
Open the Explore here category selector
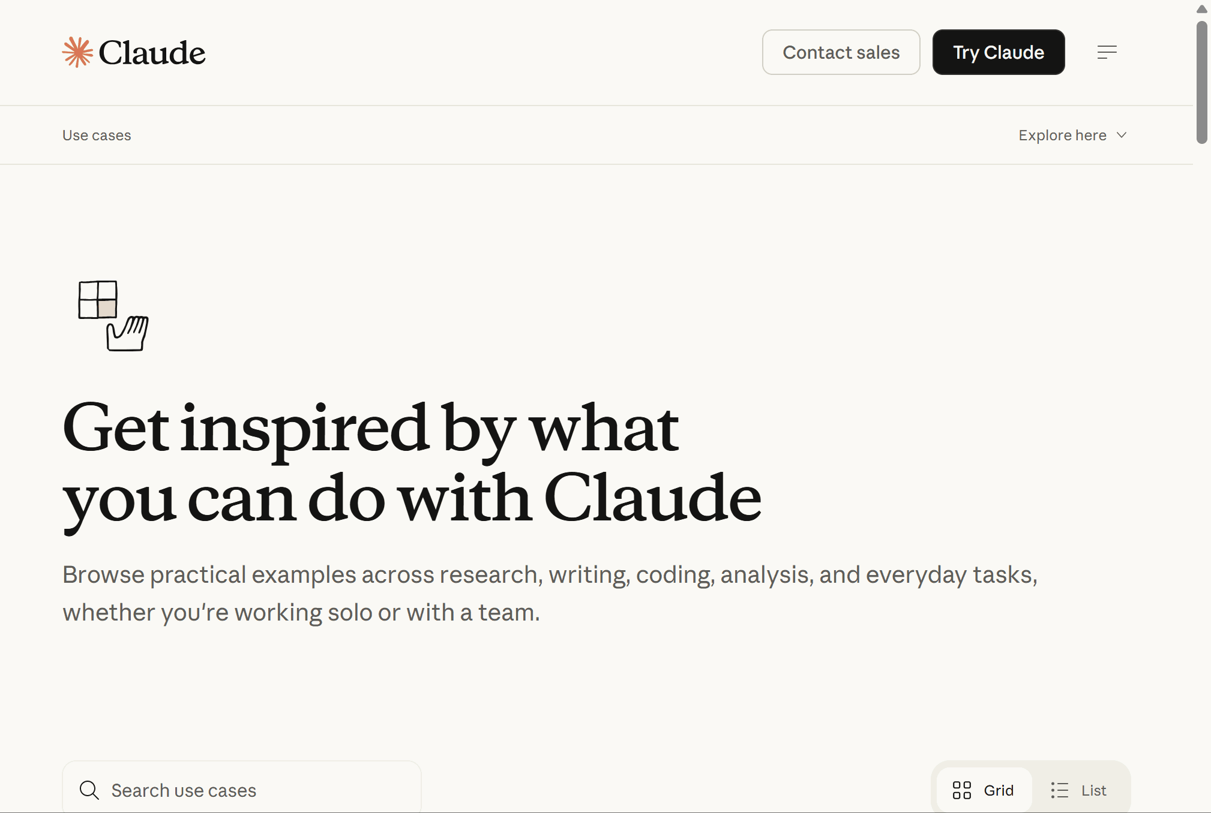tap(1072, 135)
